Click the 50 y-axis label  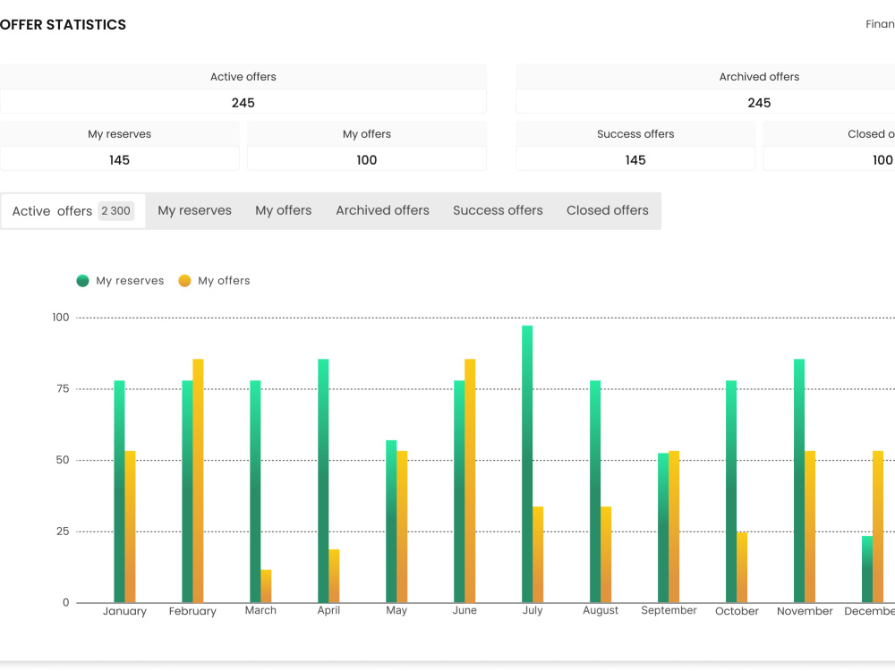(x=63, y=460)
